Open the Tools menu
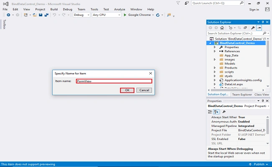This screenshot has height=167, width=272. point(94,9)
